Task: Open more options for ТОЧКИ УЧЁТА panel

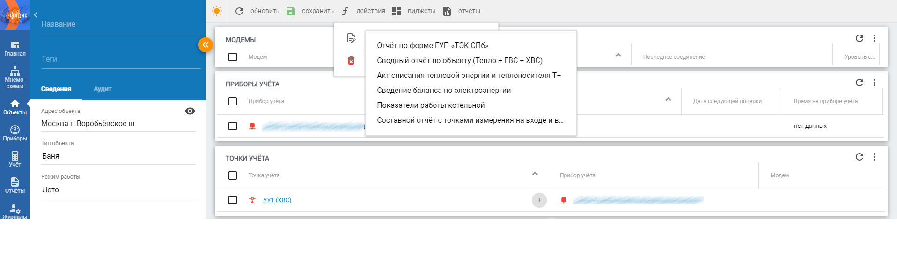Action: pos(875,157)
